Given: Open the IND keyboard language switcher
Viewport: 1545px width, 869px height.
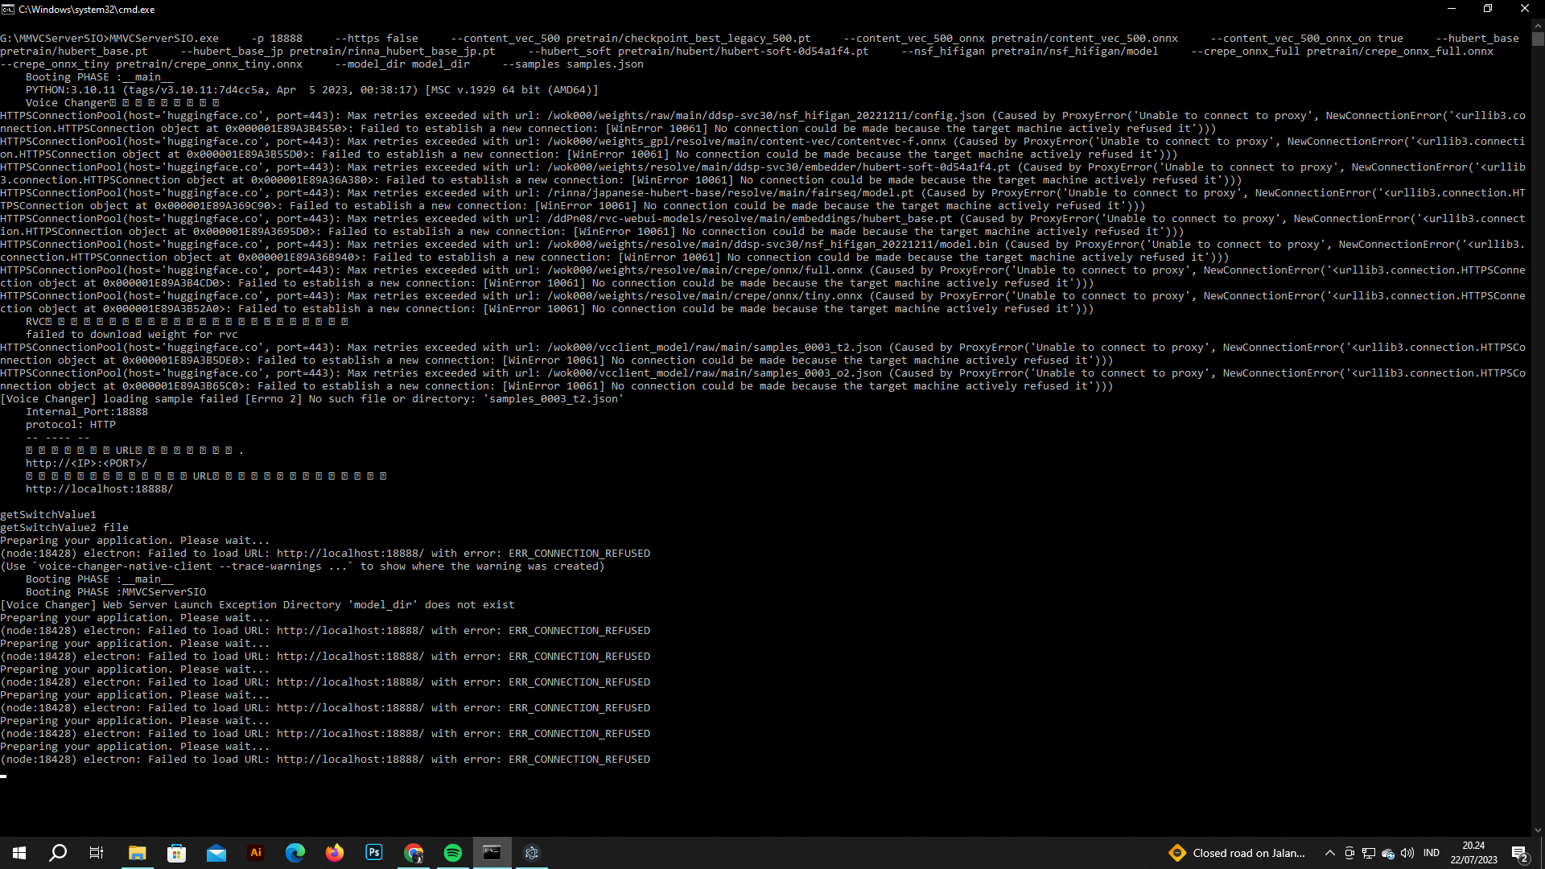Looking at the screenshot, I should pos(1432,853).
